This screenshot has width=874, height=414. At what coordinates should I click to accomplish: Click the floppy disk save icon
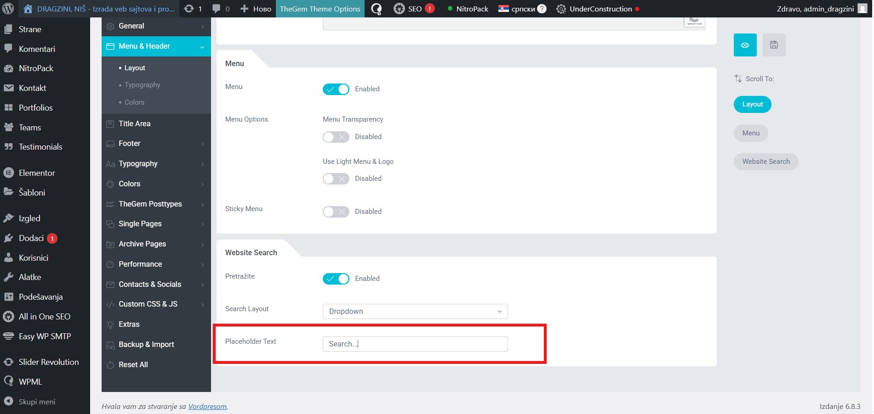[774, 45]
